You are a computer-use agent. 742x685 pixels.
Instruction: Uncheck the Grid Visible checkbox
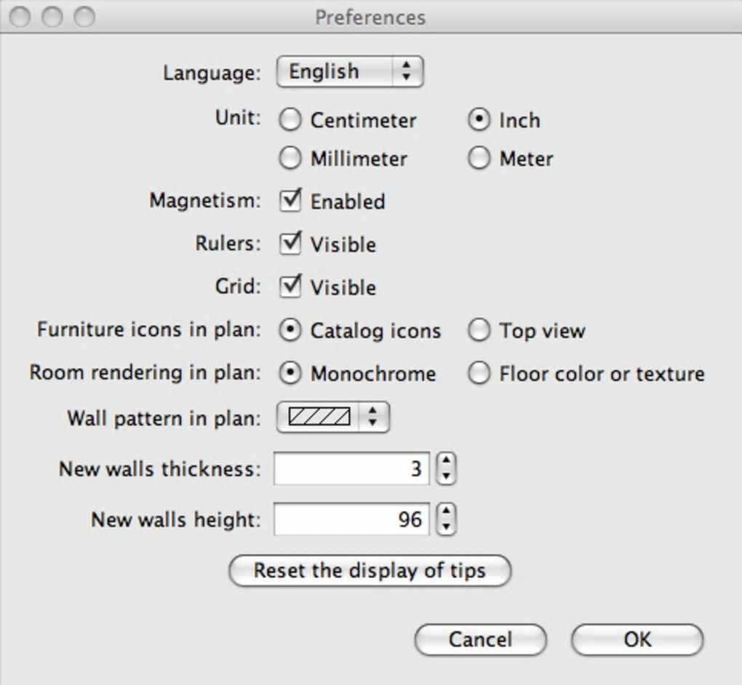tap(290, 287)
